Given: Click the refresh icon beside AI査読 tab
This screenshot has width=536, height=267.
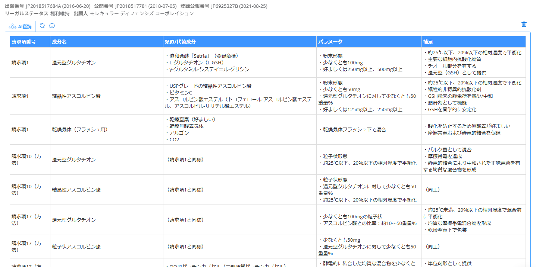Looking at the screenshot, I should pyautogui.click(x=42, y=26).
